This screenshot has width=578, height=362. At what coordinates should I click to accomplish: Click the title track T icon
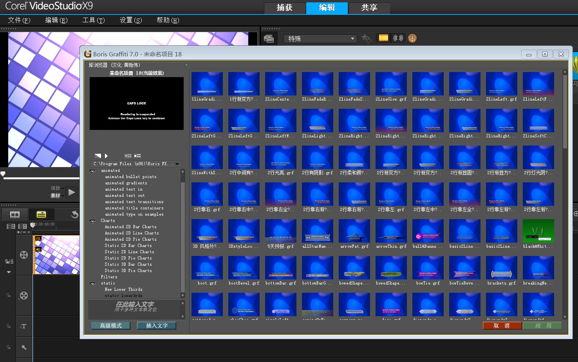(24, 326)
